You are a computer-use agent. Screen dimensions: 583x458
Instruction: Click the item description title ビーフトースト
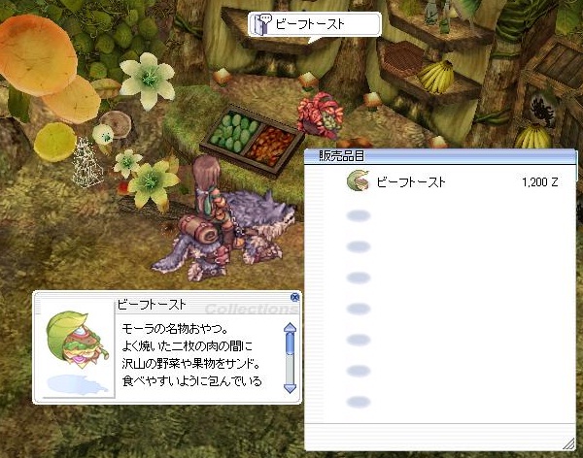coord(151,305)
